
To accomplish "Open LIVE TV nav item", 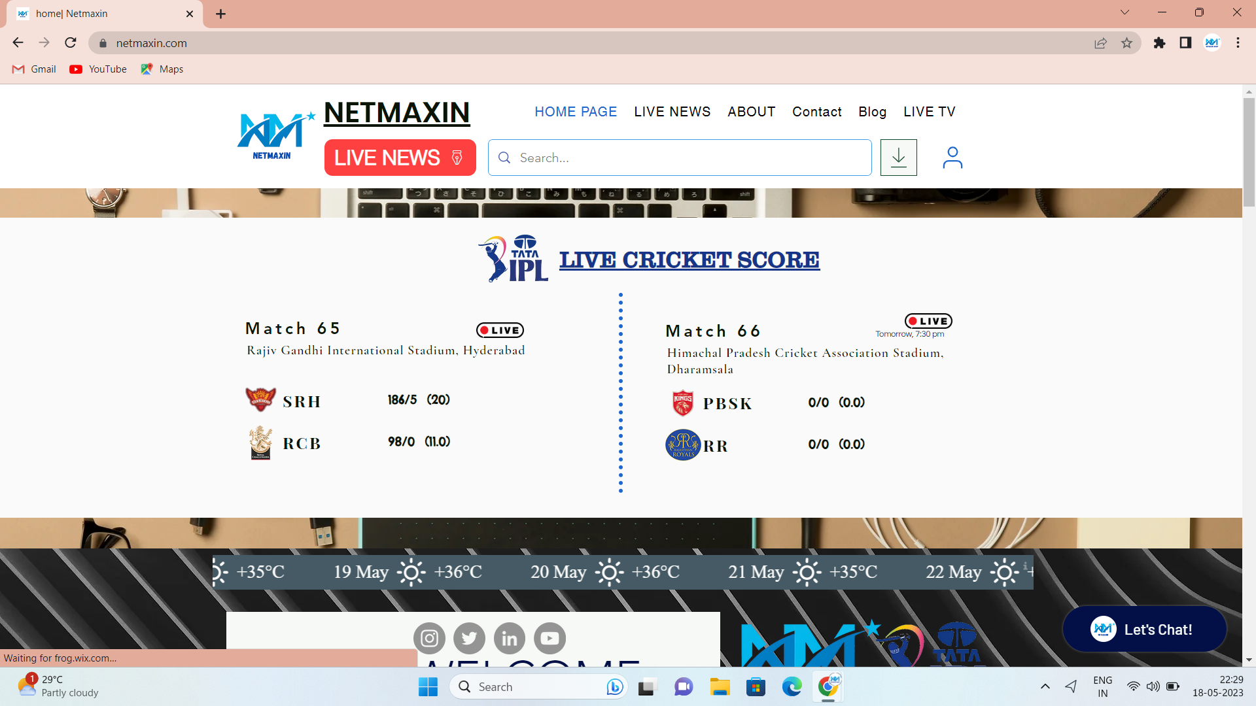I will pyautogui.click(x=929, y=112).
